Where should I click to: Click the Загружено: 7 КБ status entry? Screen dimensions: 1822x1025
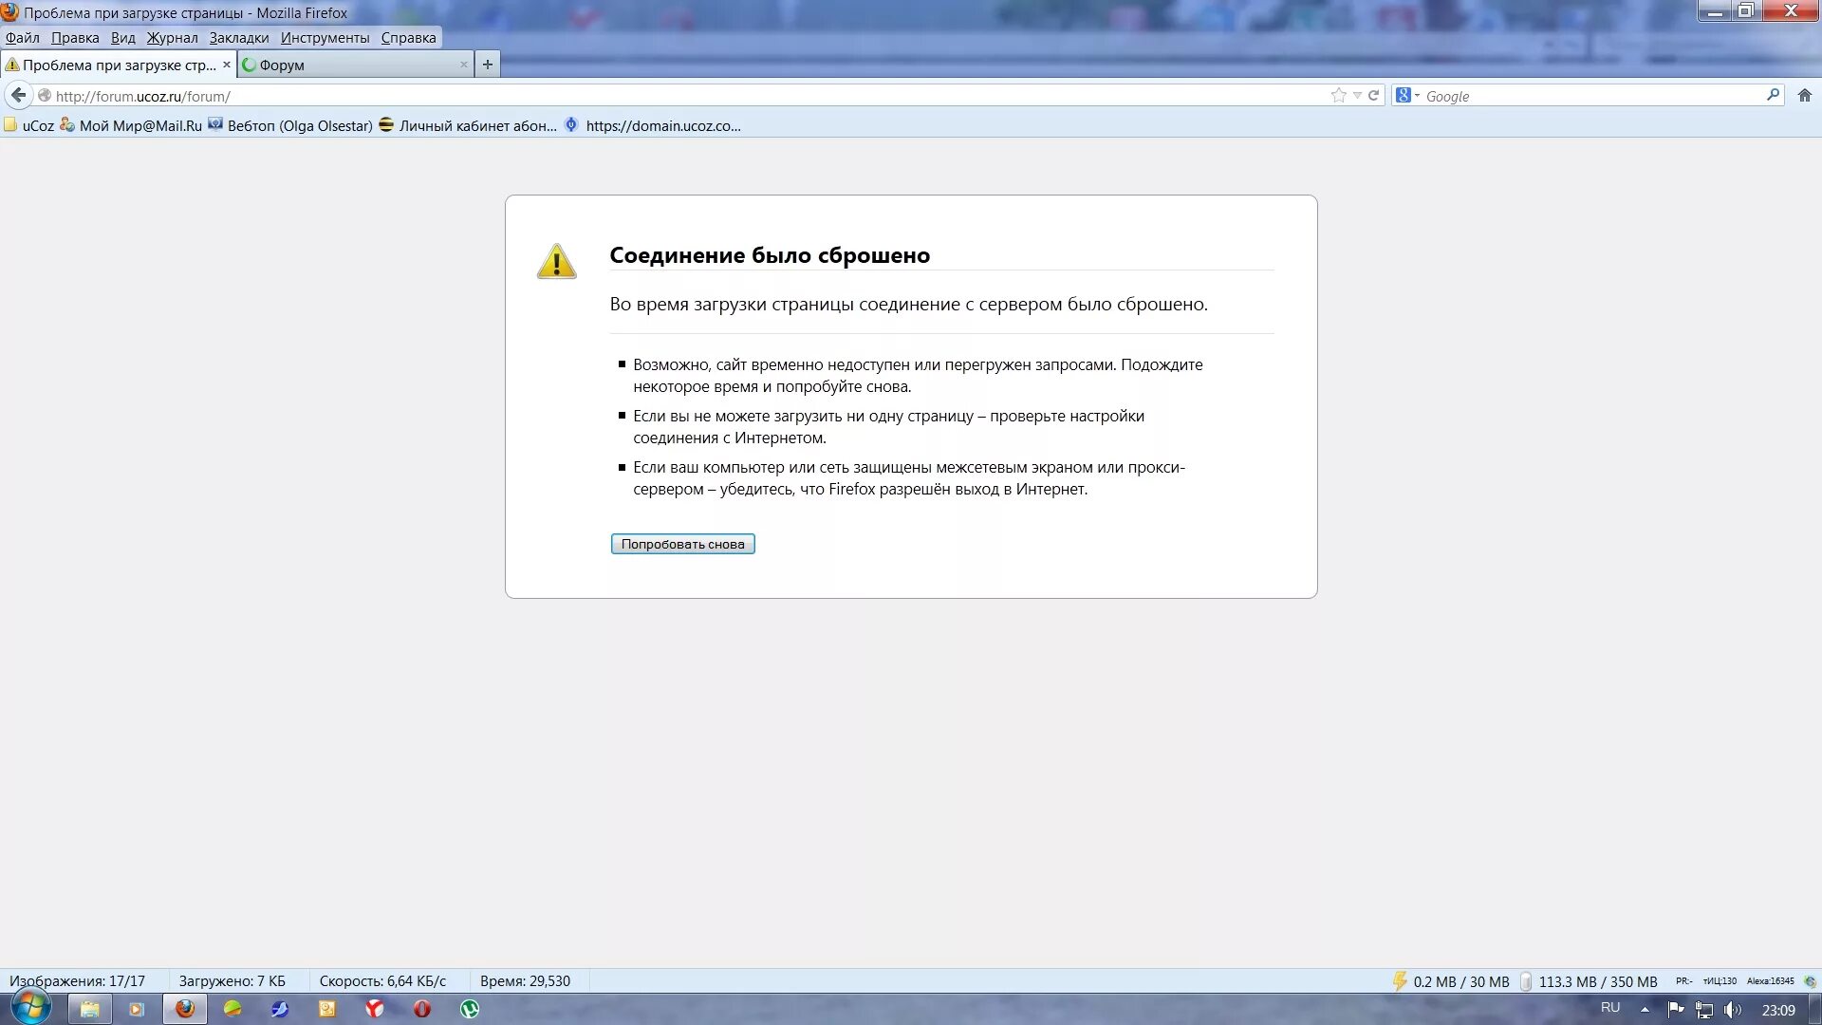(232, 981)
